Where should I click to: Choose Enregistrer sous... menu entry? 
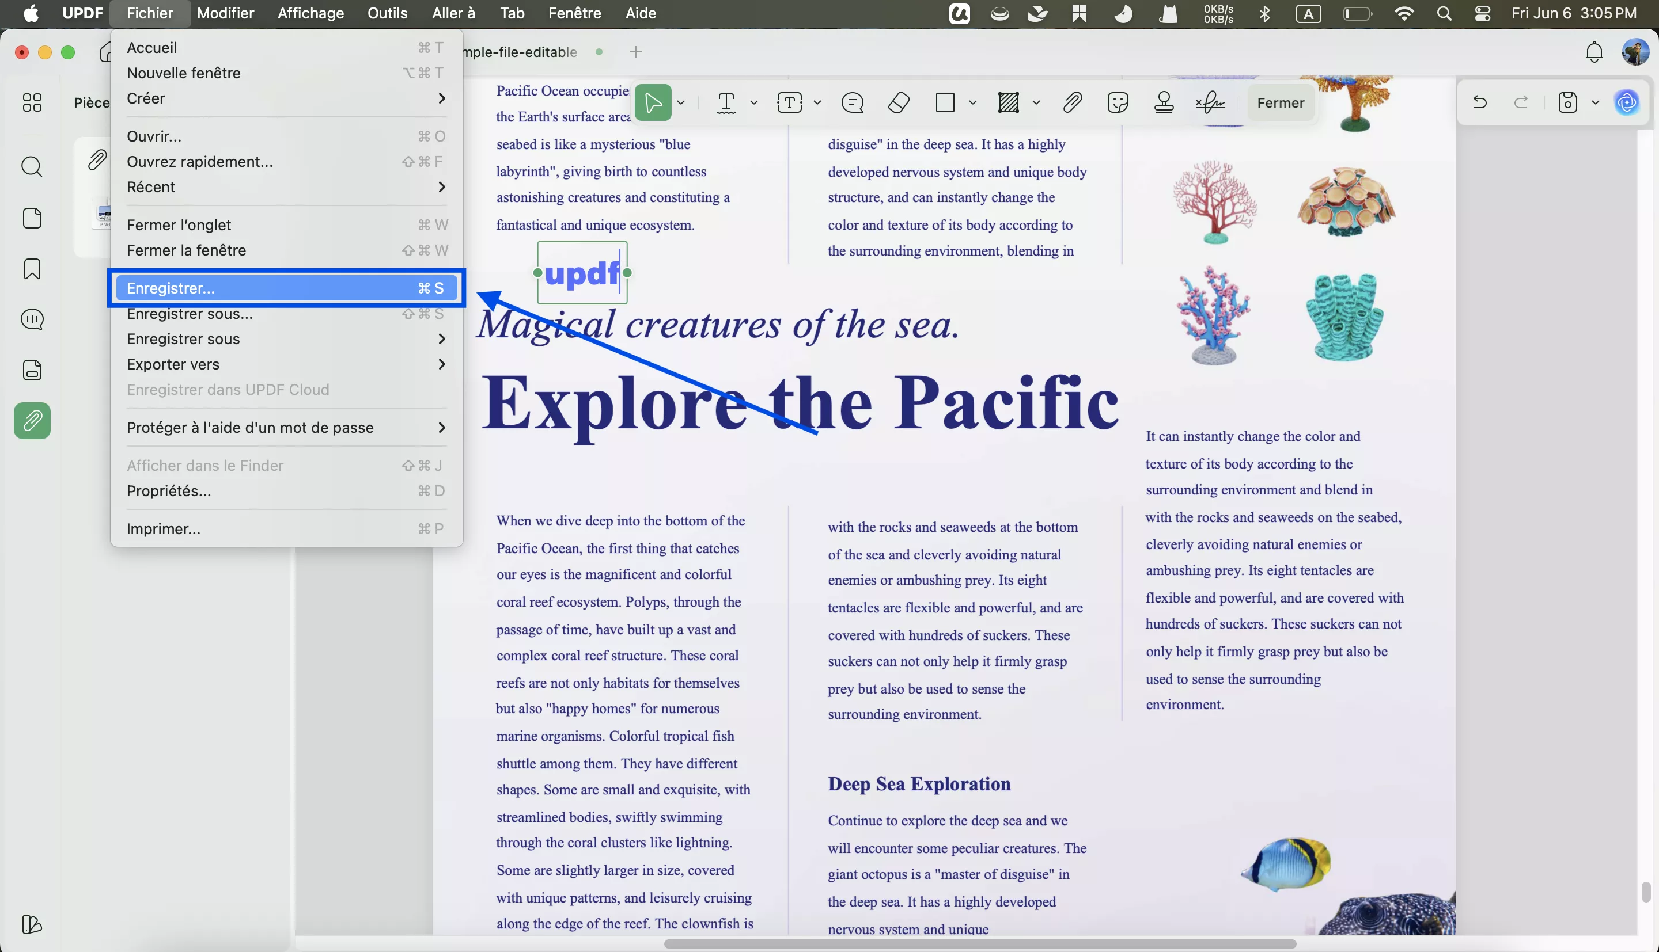tap(286, 314)
